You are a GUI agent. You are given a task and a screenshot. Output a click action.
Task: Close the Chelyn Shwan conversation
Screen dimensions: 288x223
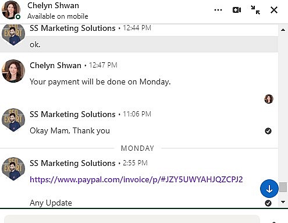274,10
